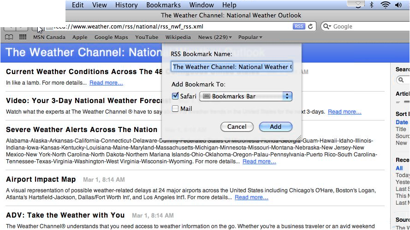Image resolution: width=410 pixels, height=230 pixels.
Task: Click the volume speaker icon
Action: (x=398, y=5)
